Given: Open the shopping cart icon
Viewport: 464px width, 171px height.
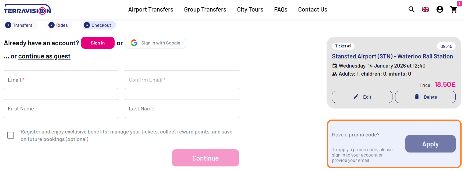Looking at the screenshot, I should click(454, 9).
